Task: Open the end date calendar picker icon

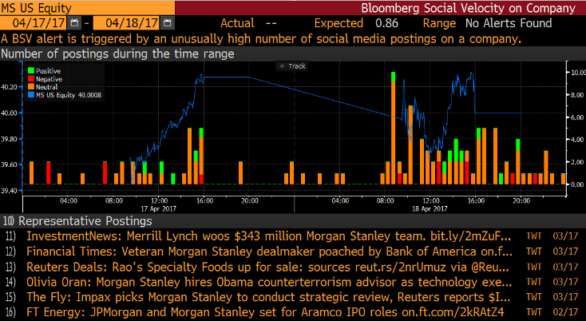Action: [x=168, y=23]
